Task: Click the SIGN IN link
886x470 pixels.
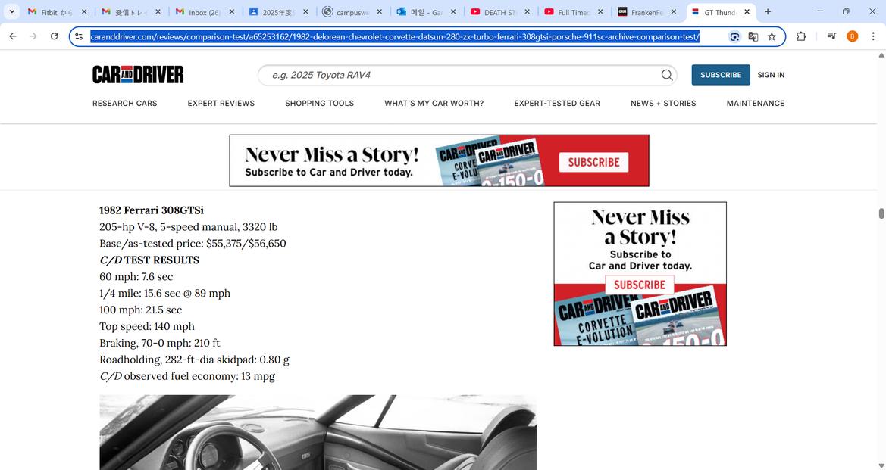Action: (770, 75)
